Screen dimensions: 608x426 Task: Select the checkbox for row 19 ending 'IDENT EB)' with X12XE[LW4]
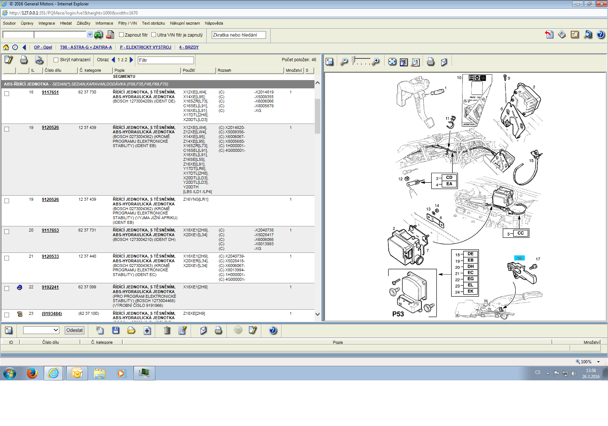tap(7, 129)
